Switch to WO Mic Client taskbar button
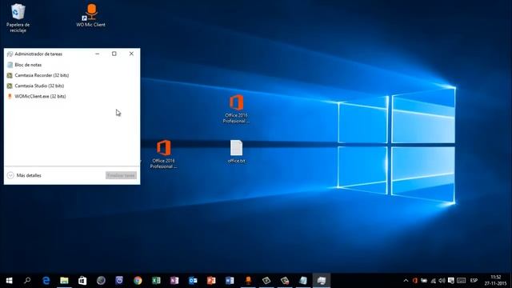512x288 pixels. click(248, 281)
